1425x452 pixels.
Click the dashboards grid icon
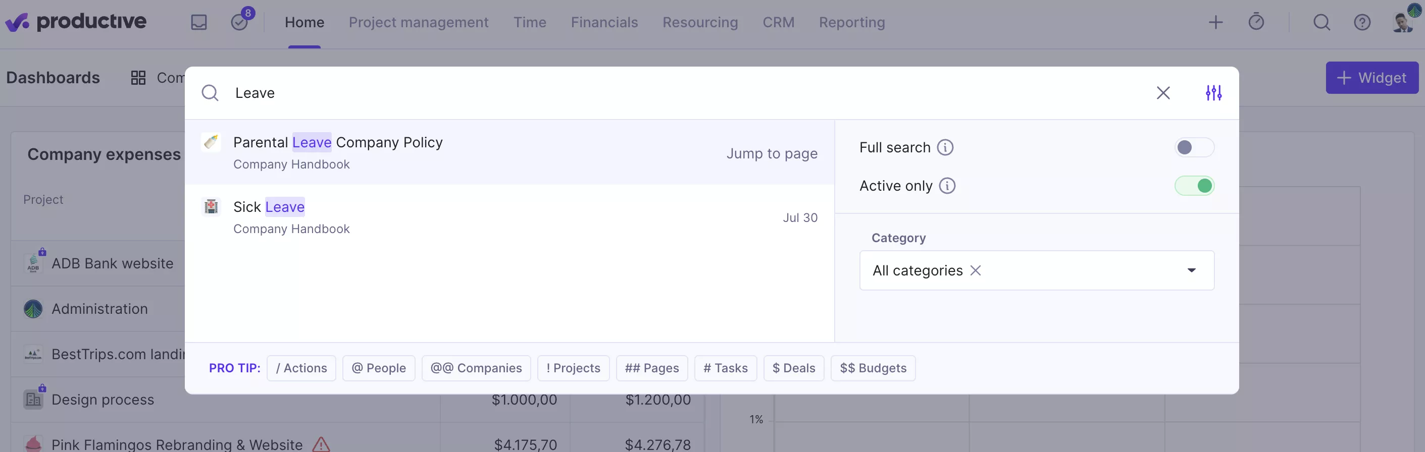pos(138,78)
